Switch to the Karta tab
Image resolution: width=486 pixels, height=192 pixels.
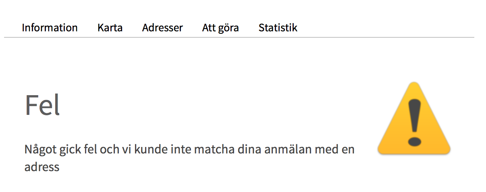pyautogui.click(x=110, y=28)
